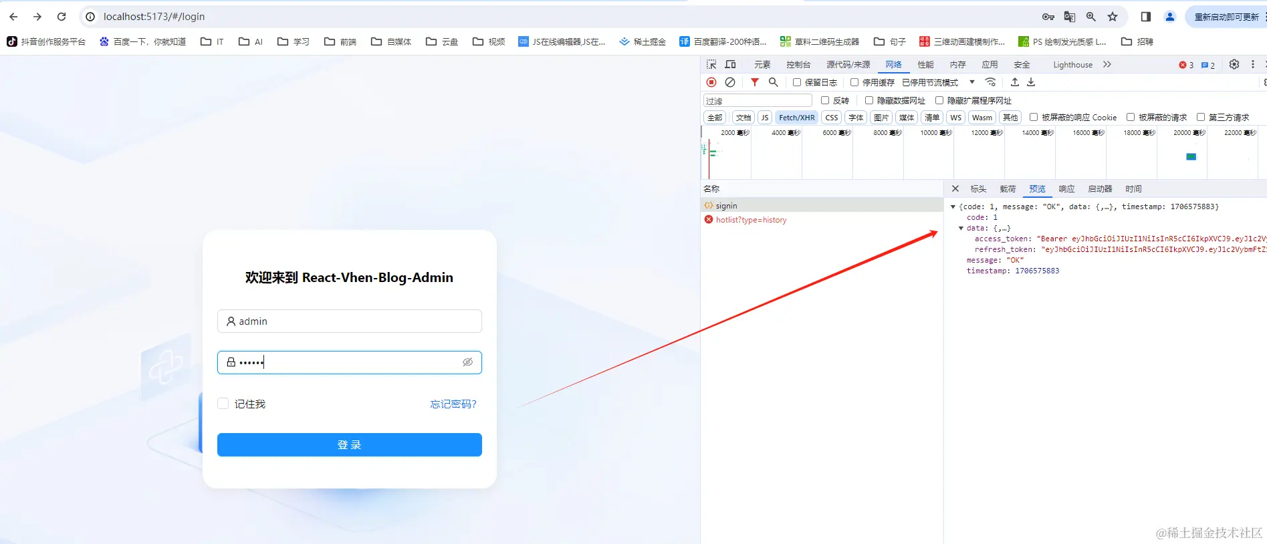The image size is (1267, 544).
Task: Open the 响应 response tab
Action: pos(1066,189)
